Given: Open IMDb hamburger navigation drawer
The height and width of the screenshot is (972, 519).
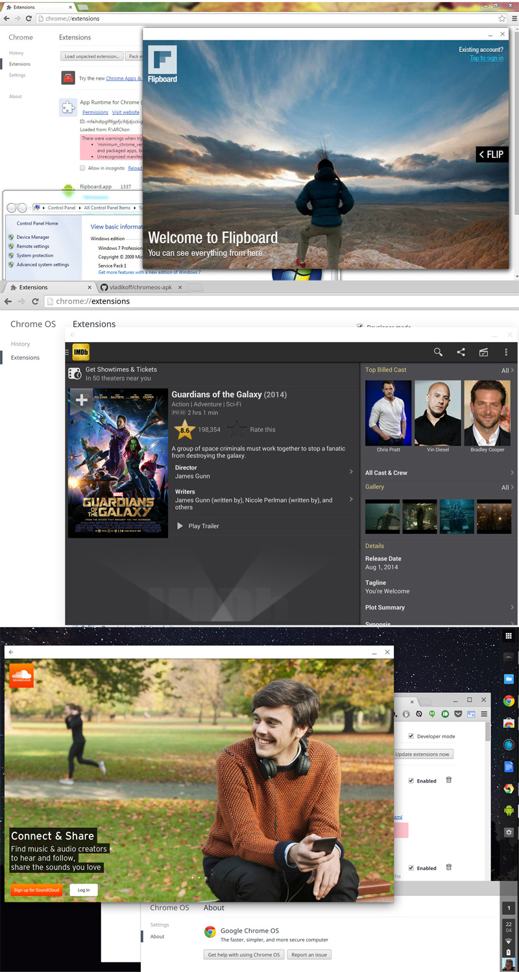Looking at the screenshot, I should pos(67,352).
